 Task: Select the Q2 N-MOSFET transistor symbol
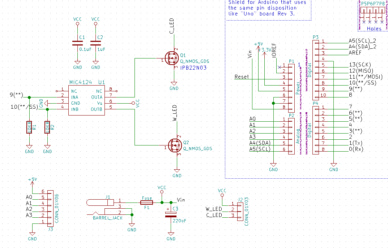tap(175, 145)
